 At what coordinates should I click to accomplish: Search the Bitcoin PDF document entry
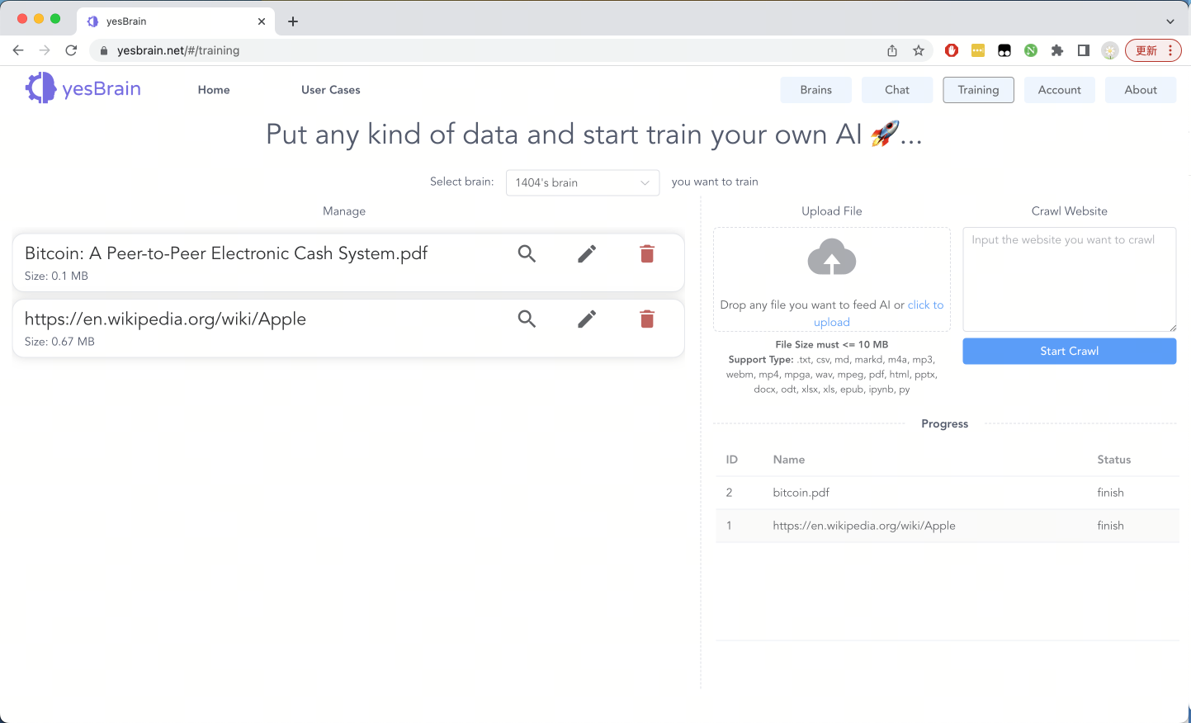pos(527,253)
